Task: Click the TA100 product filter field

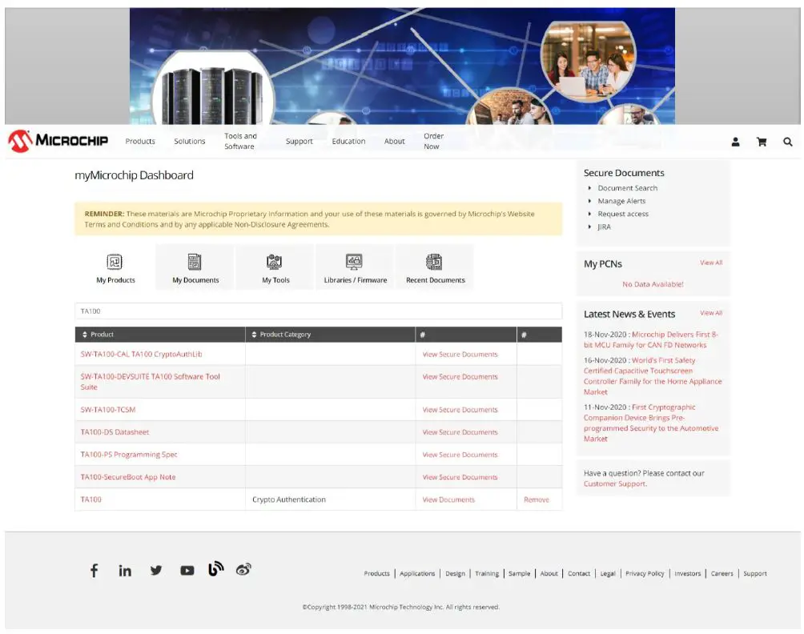Action: [x=319, y=311]
